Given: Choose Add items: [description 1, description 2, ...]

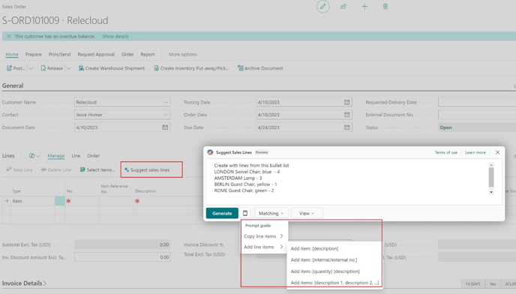Looking at the screenshot, I should pyautogui.click(x=334, y=283).
